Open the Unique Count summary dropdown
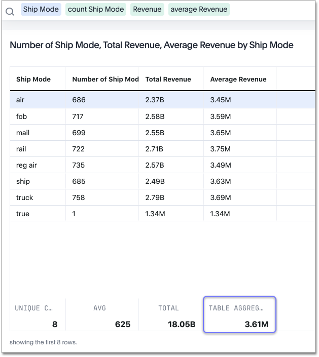 tap(33, 308)
